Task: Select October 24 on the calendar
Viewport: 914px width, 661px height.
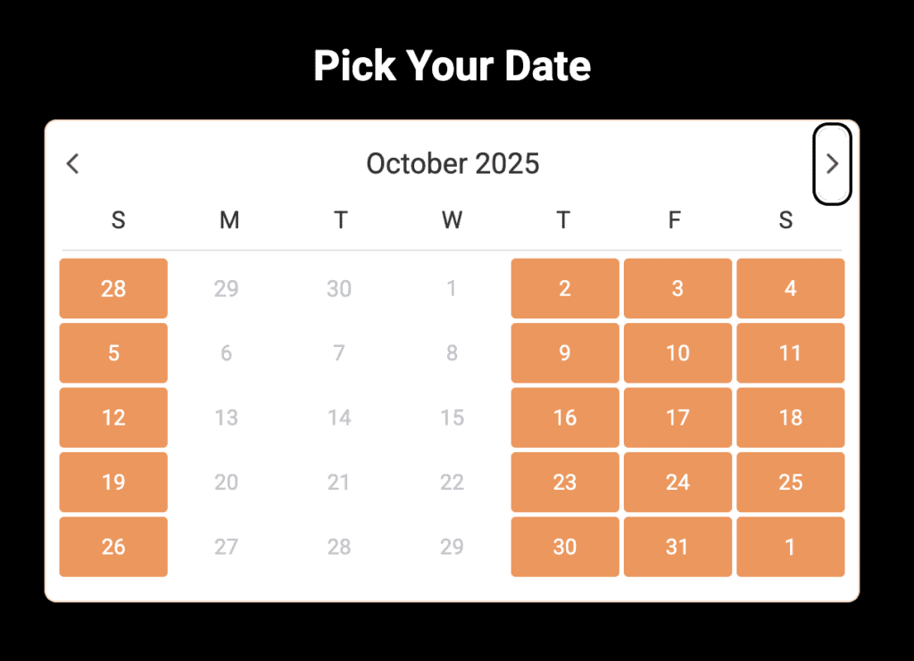Action: coord(677,483)
